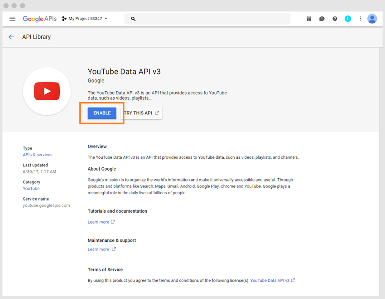Click the About Google heading
The image size is (385, 299).
click(x=101, y=169)
